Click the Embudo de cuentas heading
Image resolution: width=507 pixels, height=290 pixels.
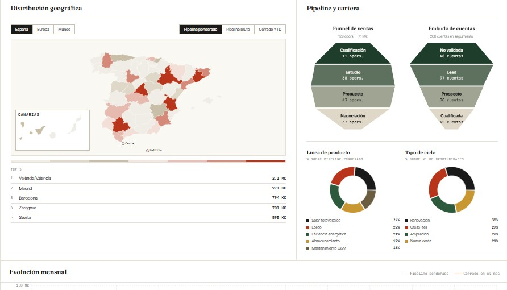coord(451,28)
